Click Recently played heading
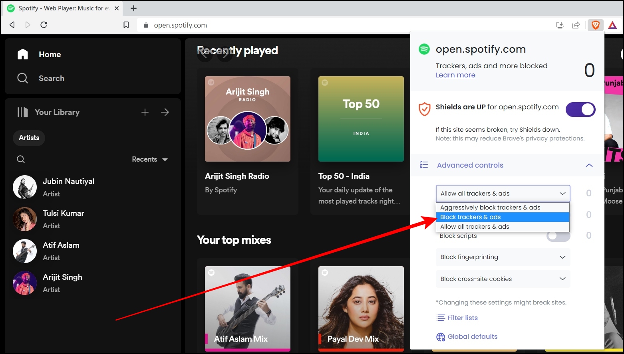 237,50
